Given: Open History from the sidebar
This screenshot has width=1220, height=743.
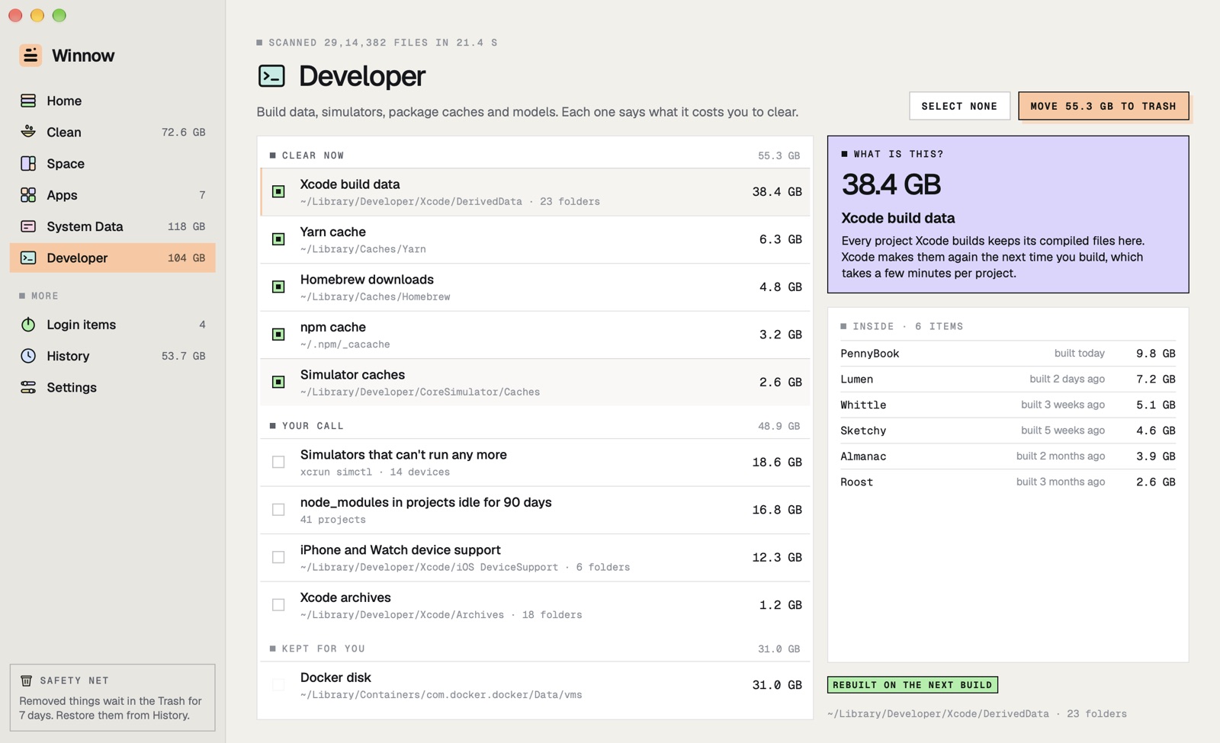Looking at the screenshot, I should (113, 356).
